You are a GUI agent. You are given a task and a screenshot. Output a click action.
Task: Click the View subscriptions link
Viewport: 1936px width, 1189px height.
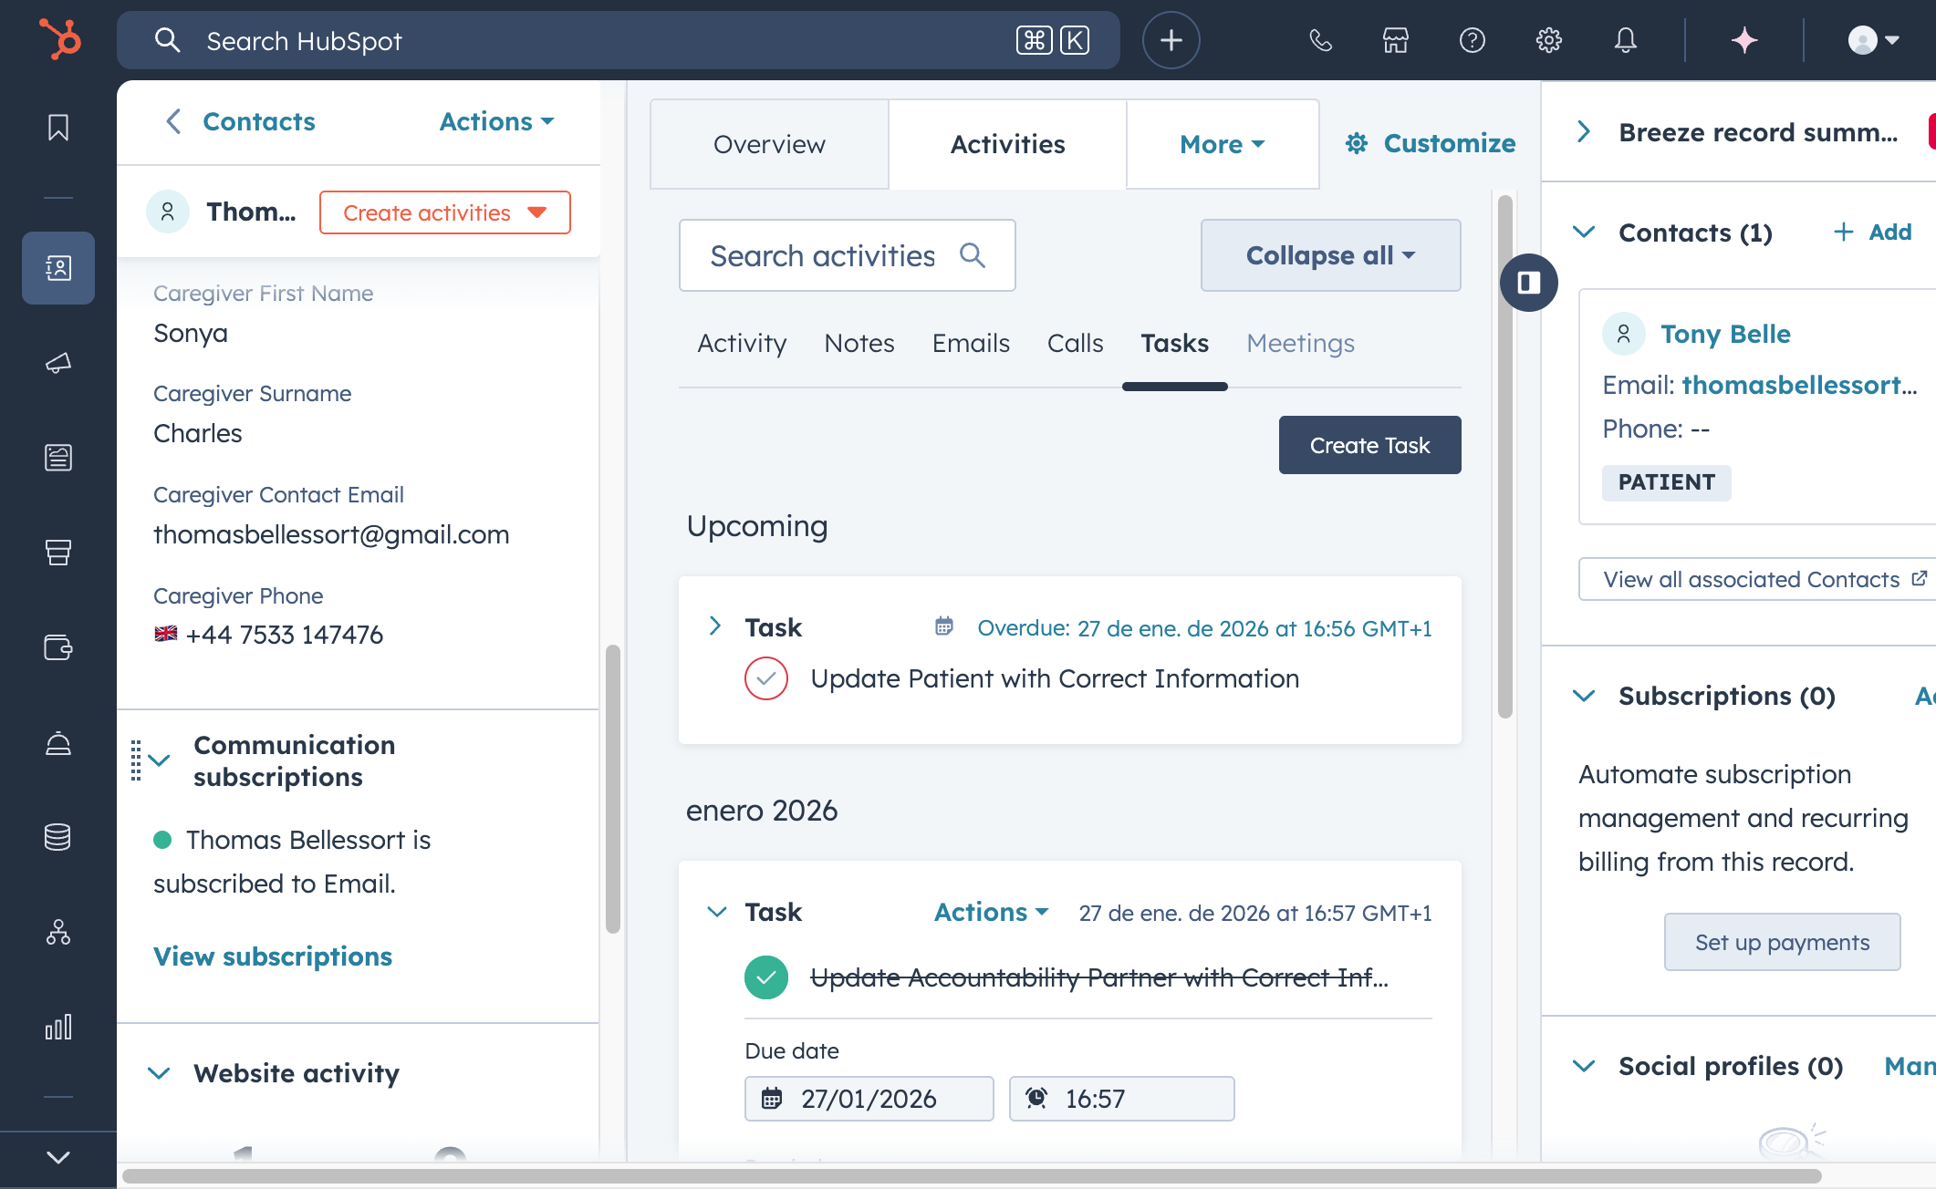coord(273,956)
